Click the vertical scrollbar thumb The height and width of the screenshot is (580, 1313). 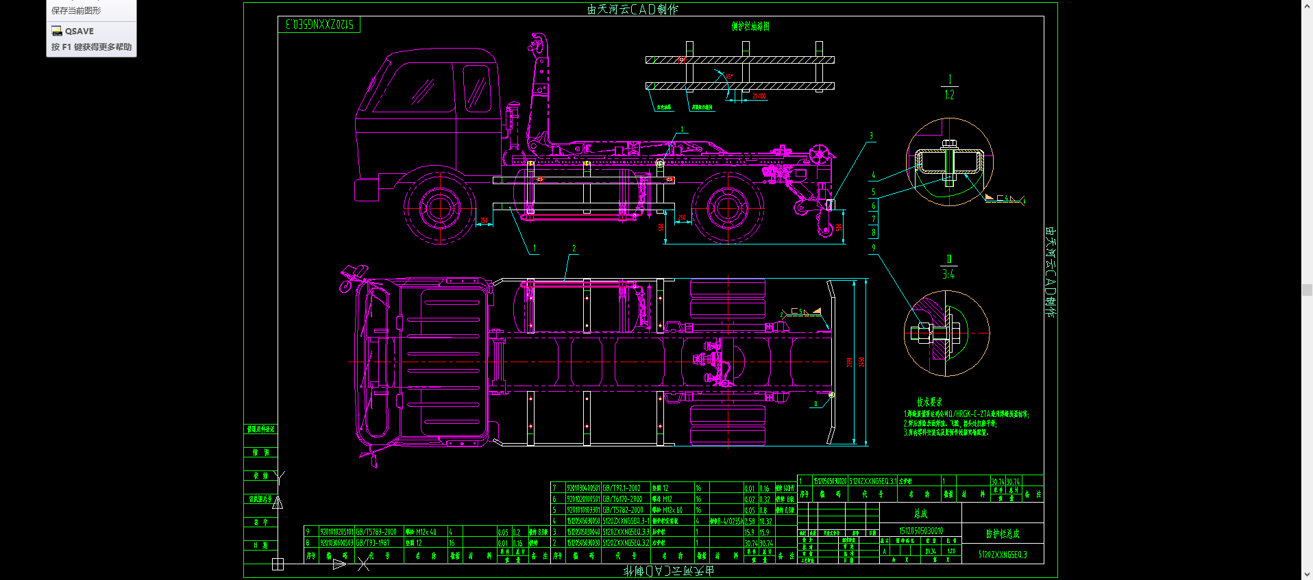click(x=1307, y=290)
